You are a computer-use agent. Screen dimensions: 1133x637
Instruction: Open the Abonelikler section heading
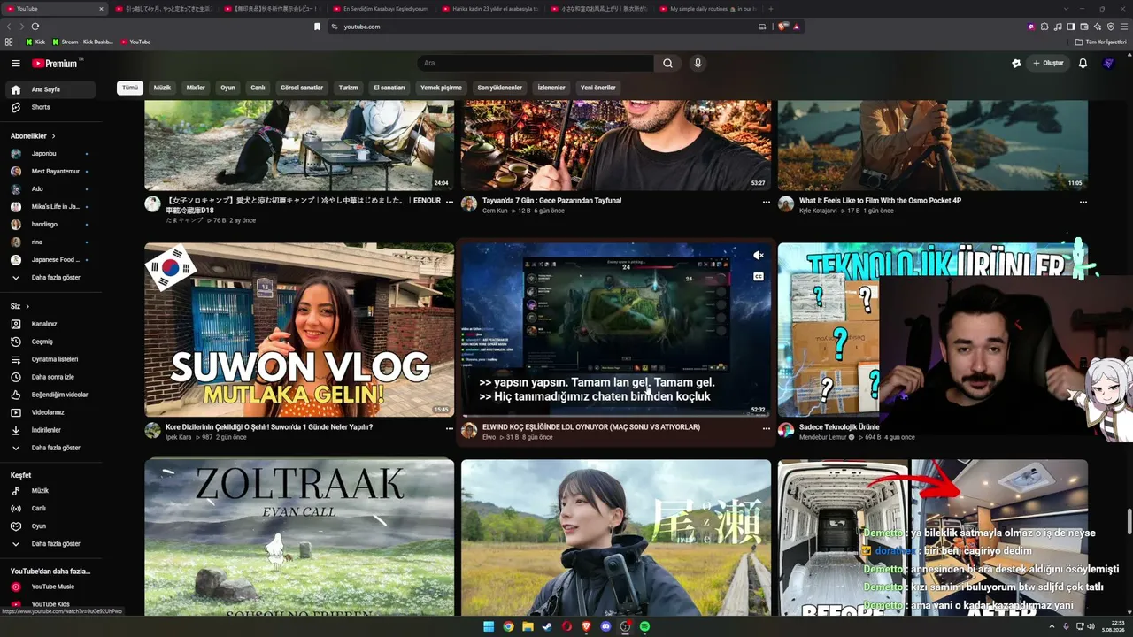tap(33, 136)
